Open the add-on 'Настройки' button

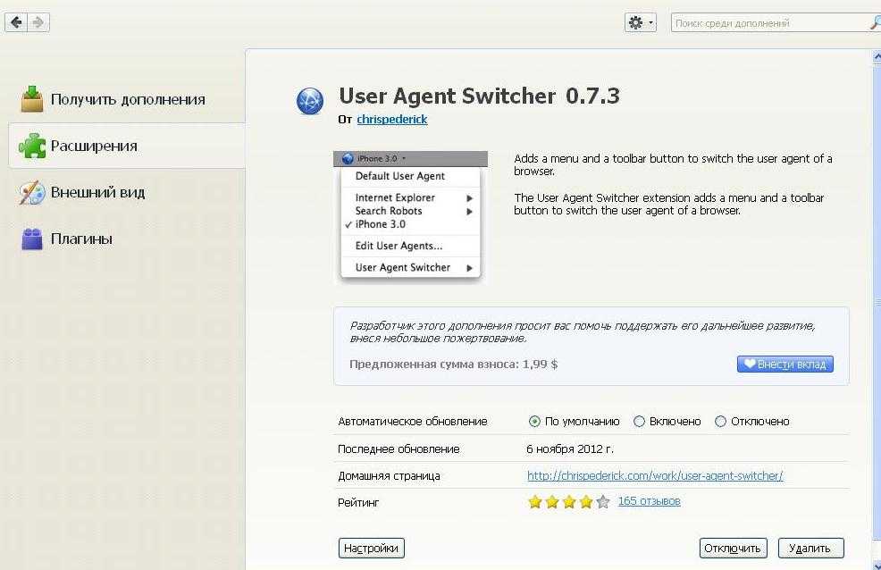coord(372,548)
